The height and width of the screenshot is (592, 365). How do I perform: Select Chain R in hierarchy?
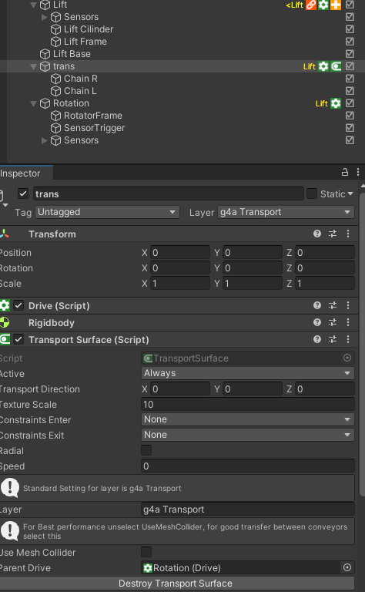(x=81, y=79)
